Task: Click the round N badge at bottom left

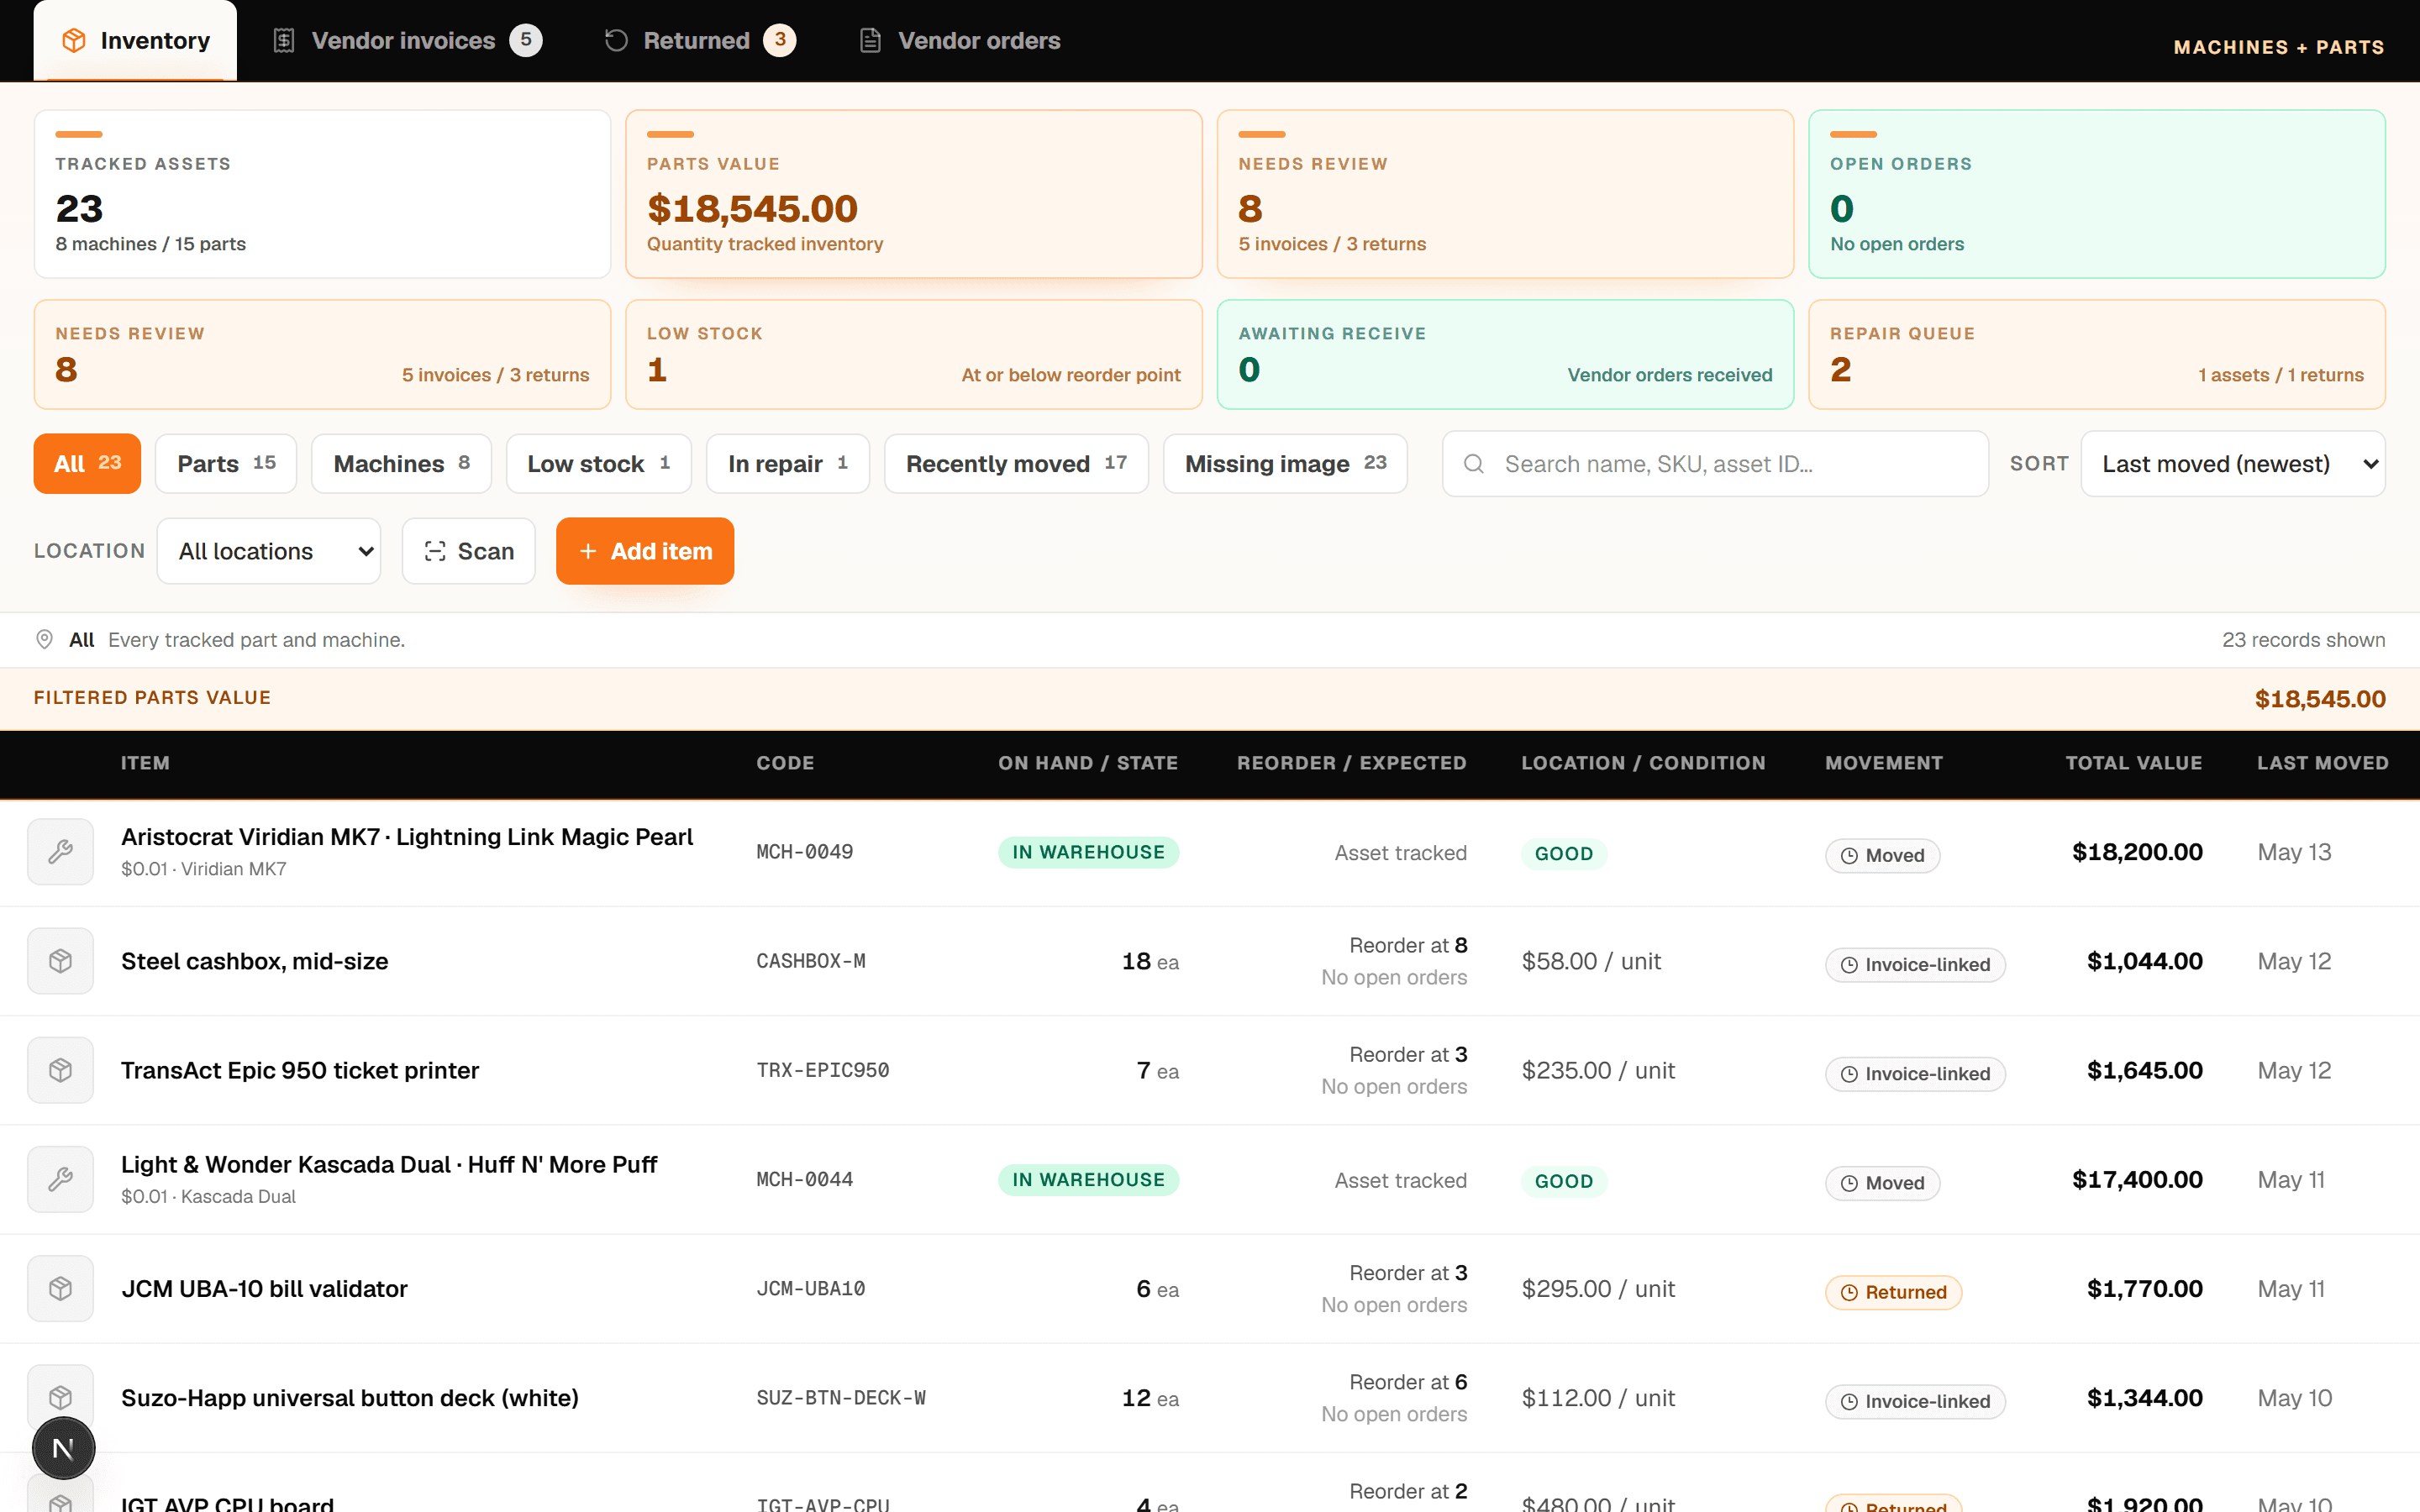Action: pos(63,1448)
